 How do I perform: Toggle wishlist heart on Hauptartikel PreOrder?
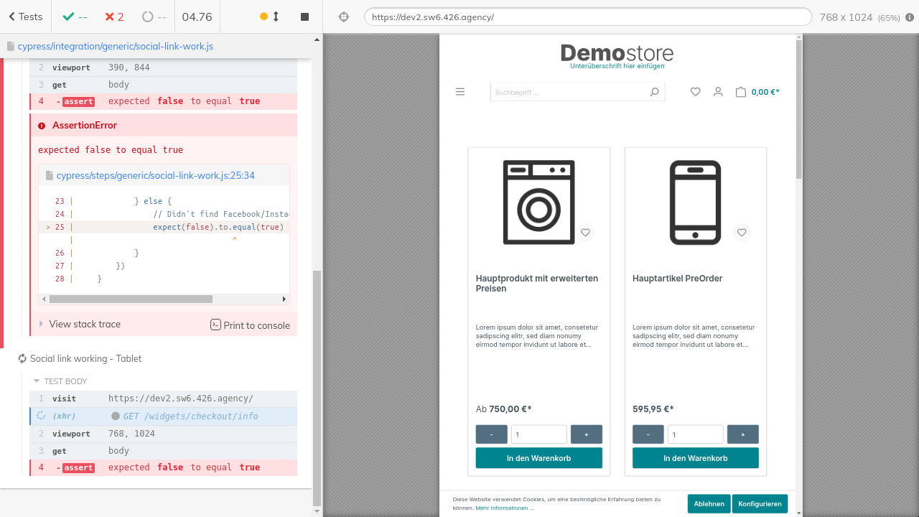742,233
